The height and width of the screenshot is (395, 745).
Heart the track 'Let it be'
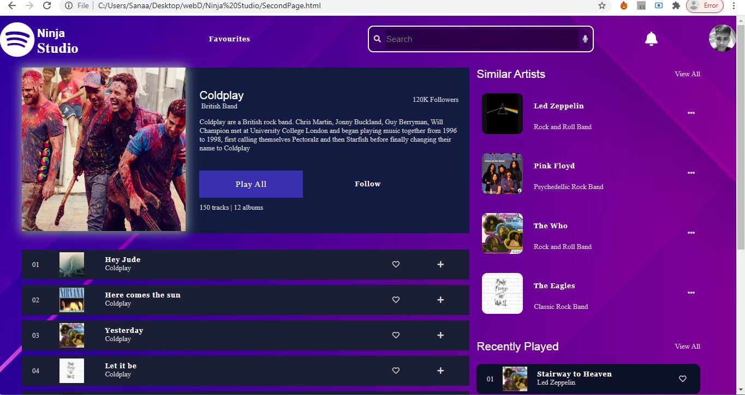(396, 370)
